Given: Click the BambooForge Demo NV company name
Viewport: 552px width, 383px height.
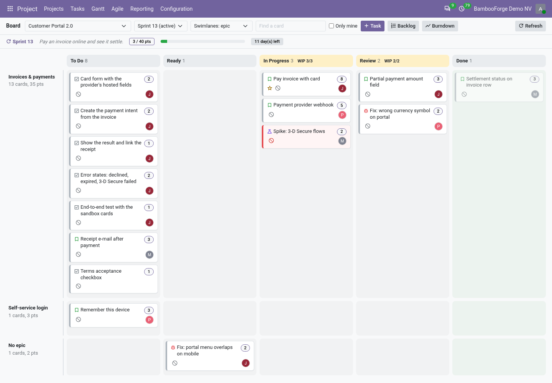Looking at the screenshot, I should point(503,9).
